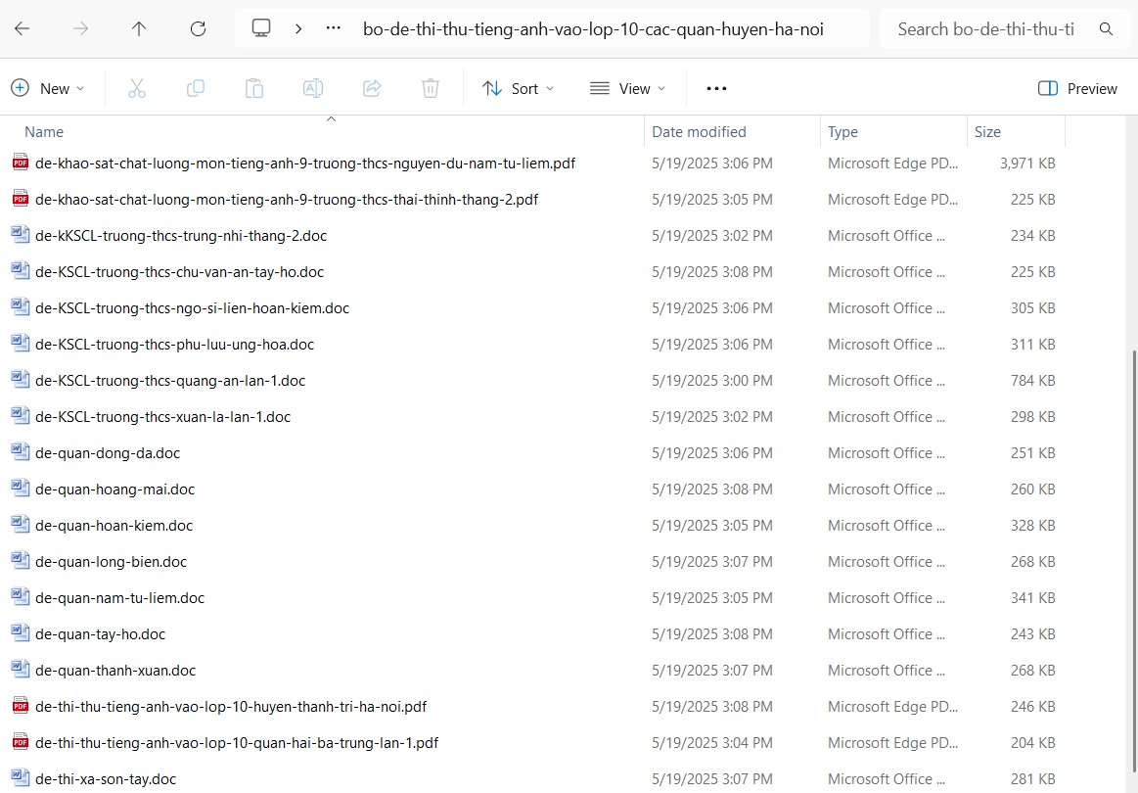Click the Back navigation arrow
The width and height of the screenshot is (1138, 793).
pos(22,29)
